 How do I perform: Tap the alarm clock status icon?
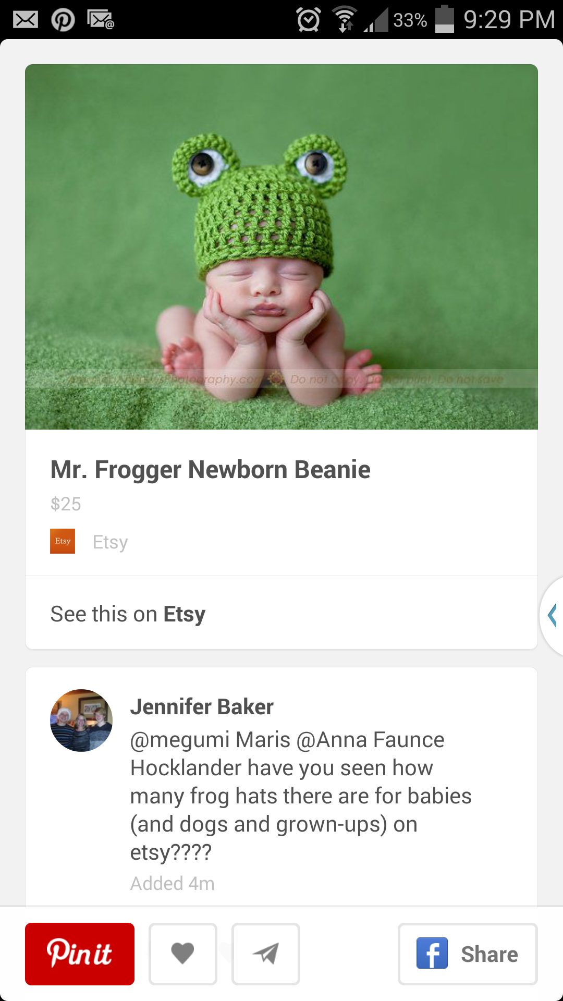(x=309, y=20)
